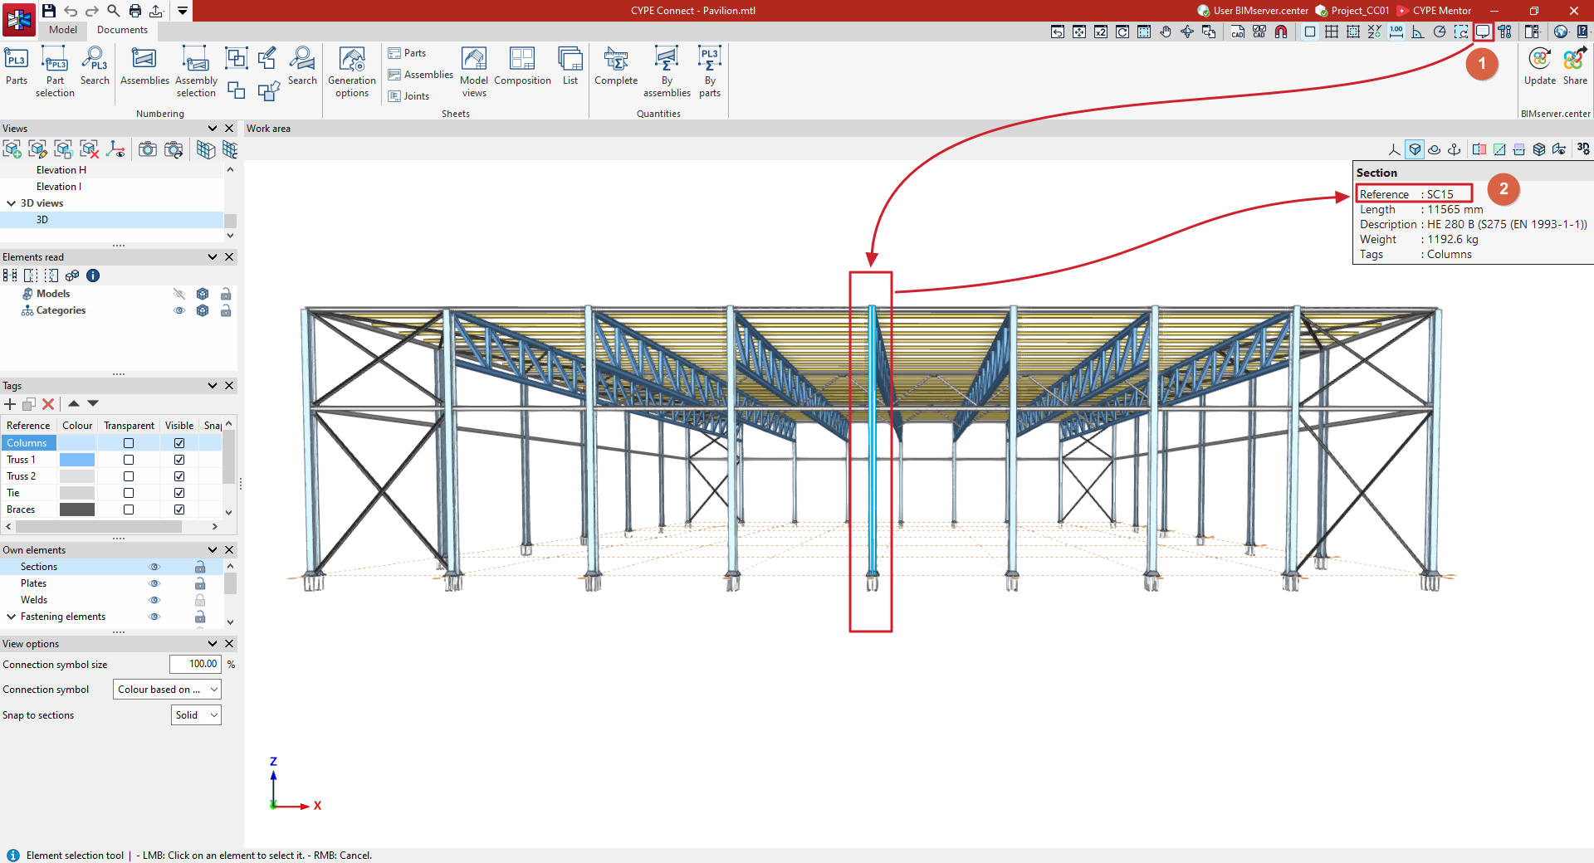The height and width of the screenshot is (863, 1594).
Task: Toggle Transparent checkbox for Truss 1
Action: tap(129, 460)
